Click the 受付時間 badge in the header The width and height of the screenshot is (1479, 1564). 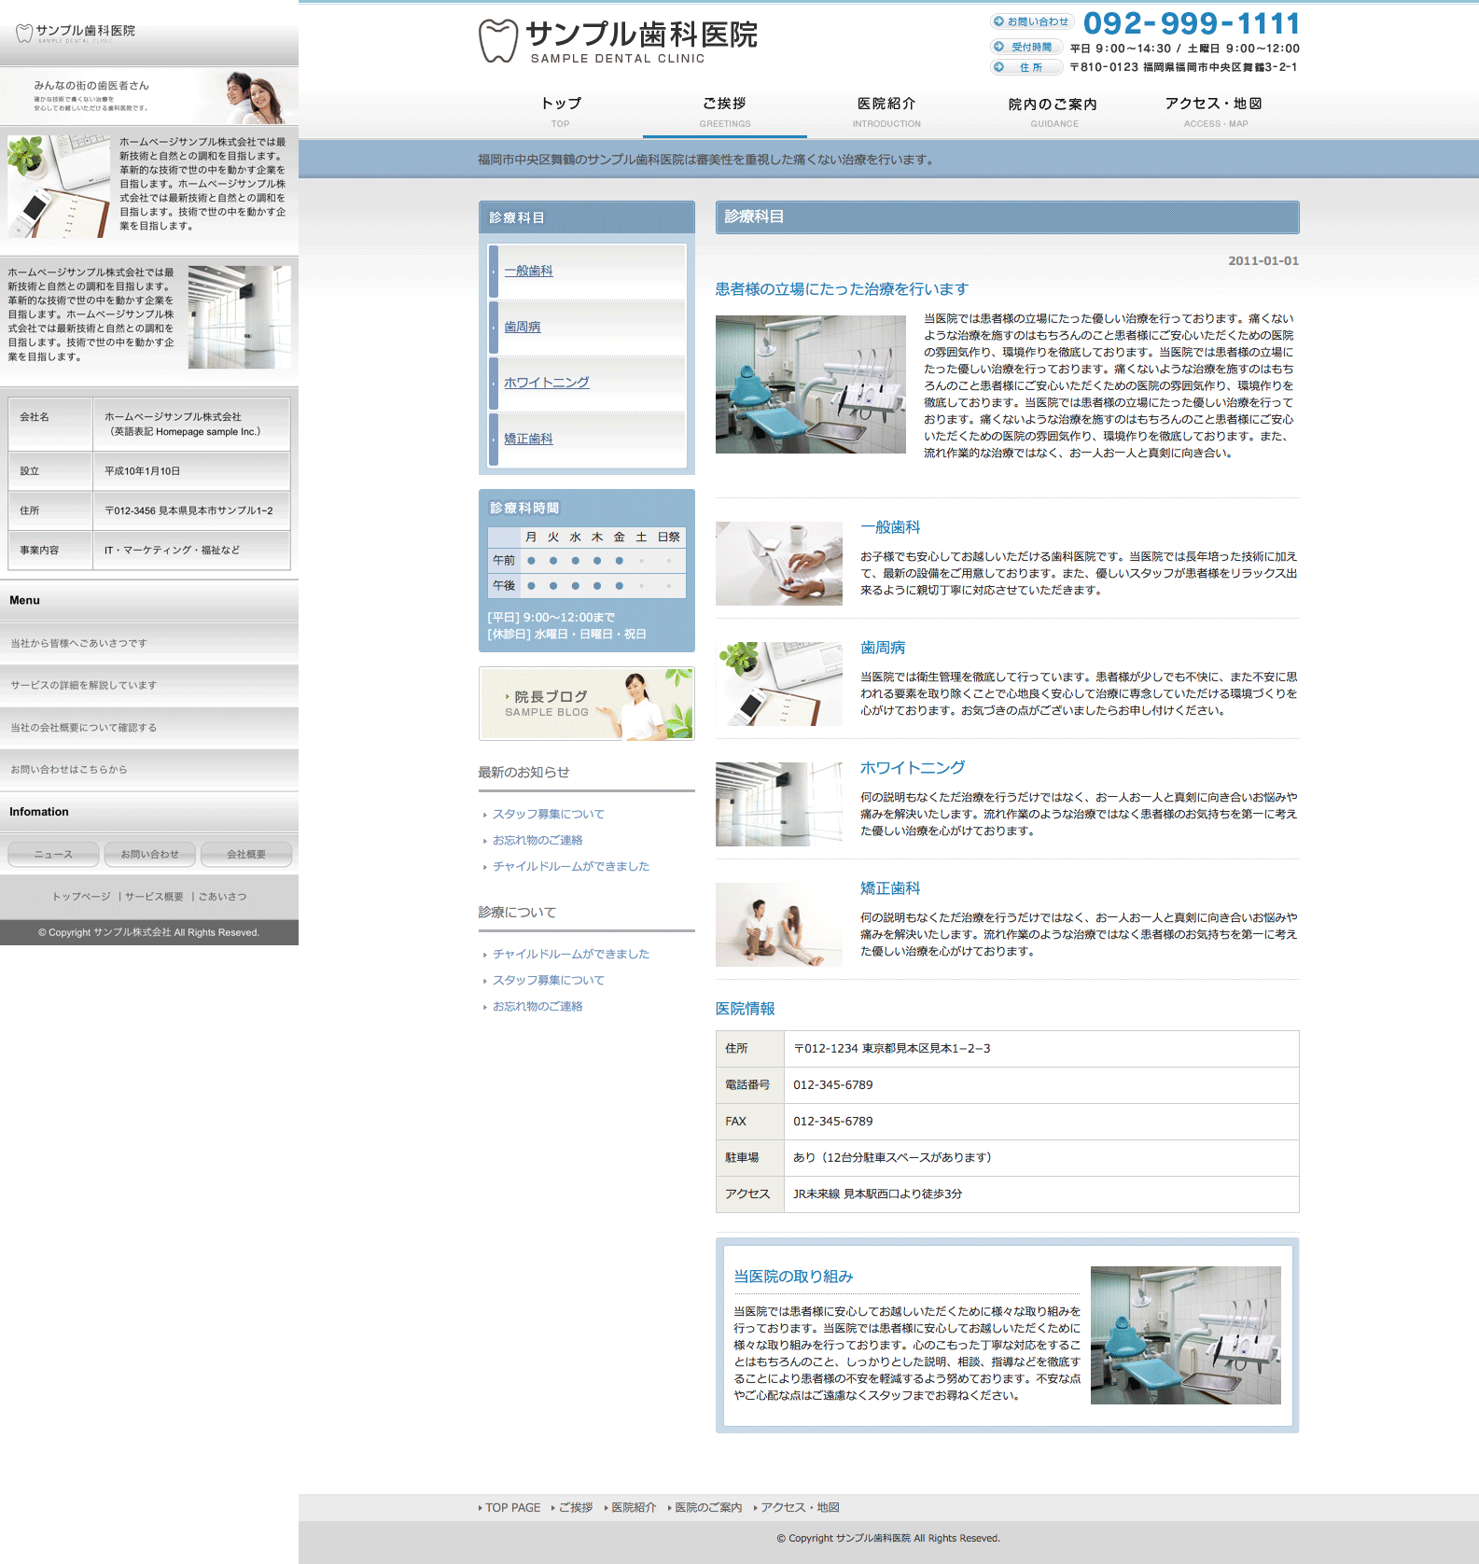1026,47
